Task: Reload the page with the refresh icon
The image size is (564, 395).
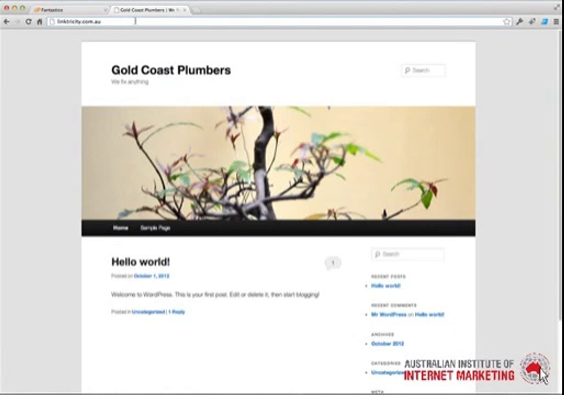Action: click(29, 21)
